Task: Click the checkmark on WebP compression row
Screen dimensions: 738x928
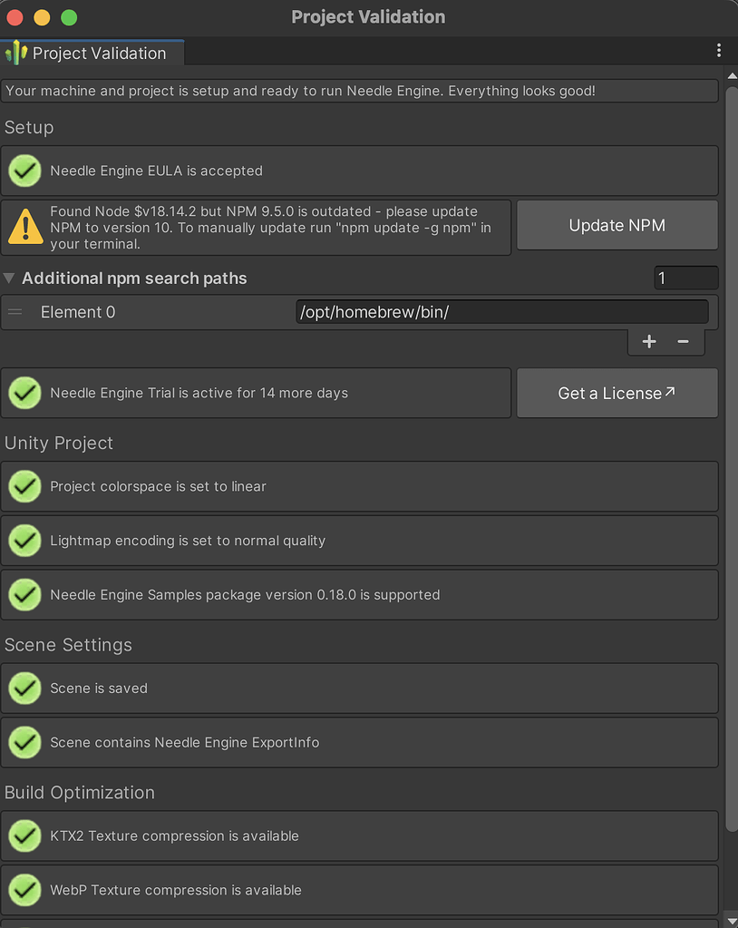Action: click(x=24, y=890)
